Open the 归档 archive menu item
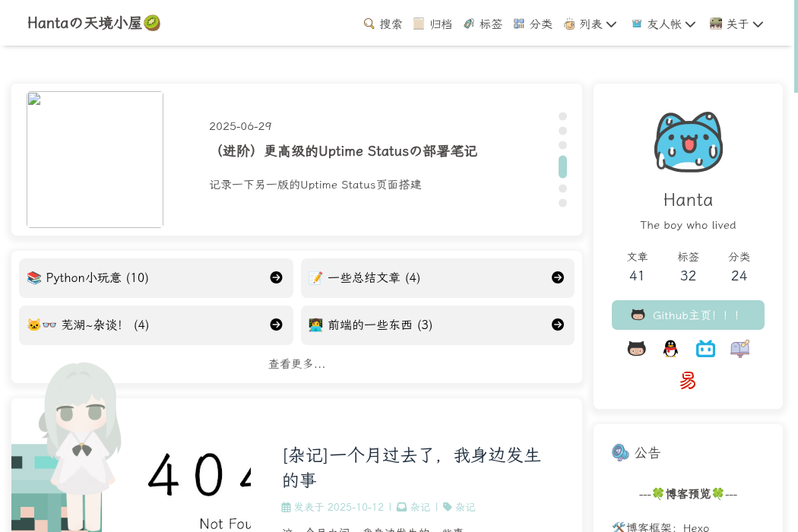The height and width of the screenshot is (532, 798). click(x=432, y=24)
